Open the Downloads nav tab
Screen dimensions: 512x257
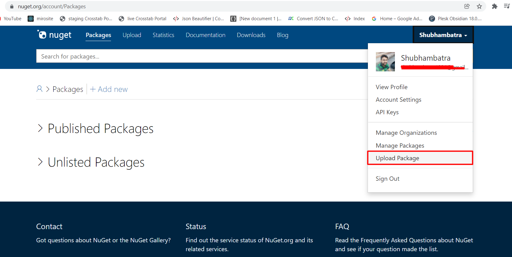coord(251,35)
